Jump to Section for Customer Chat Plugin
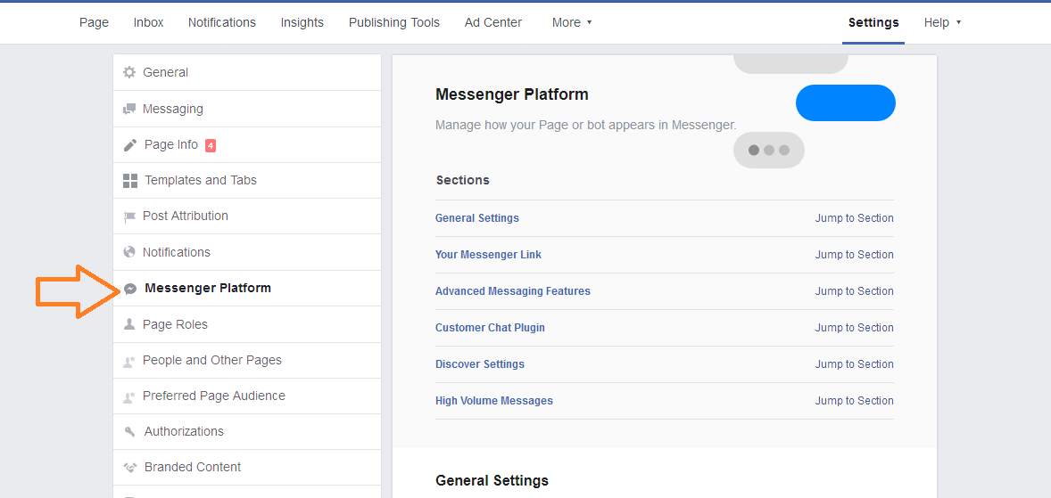The image size is (1051, 498). coord(854,328)
